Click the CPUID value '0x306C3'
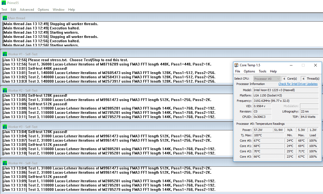 [x=262, y=117]
